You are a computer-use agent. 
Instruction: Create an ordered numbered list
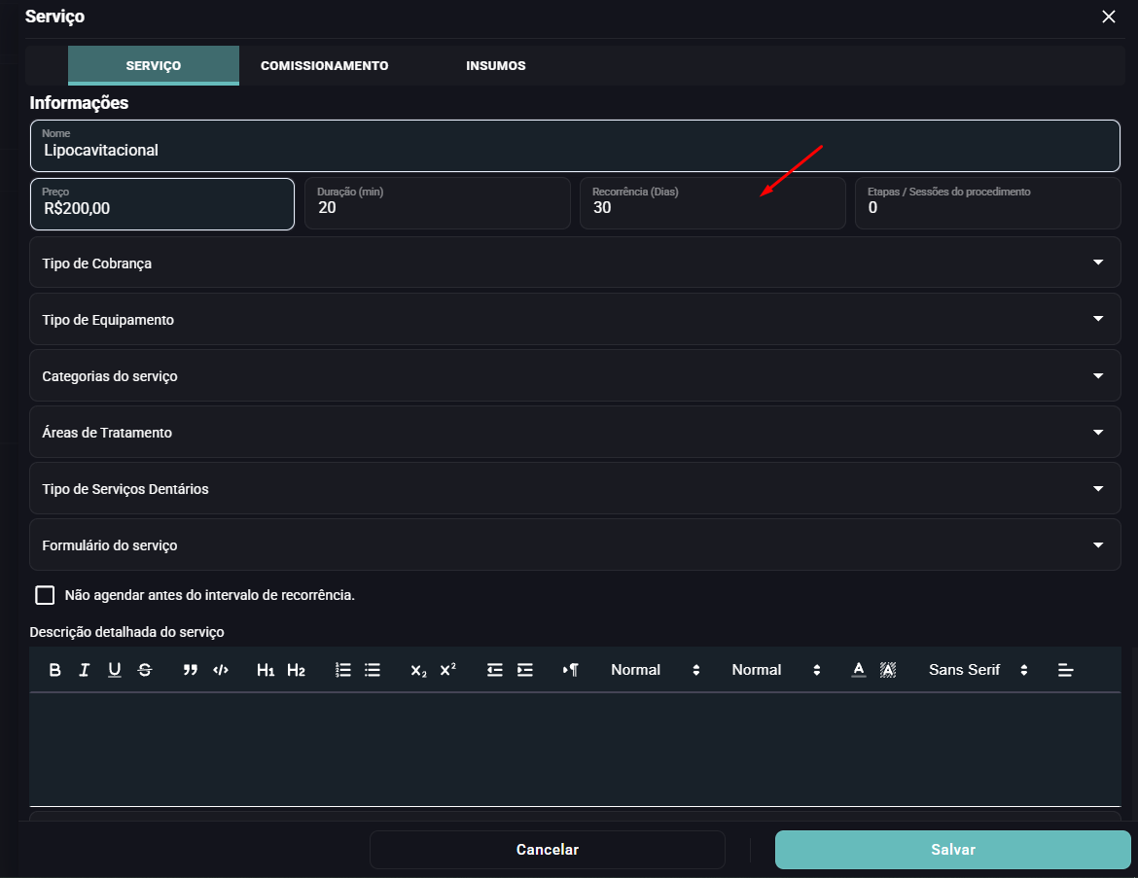point(342,670)
